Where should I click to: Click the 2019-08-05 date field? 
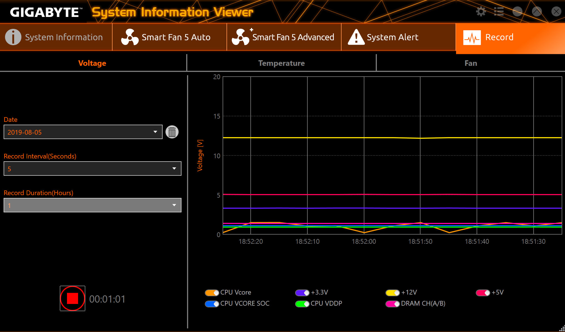(83, 132)
